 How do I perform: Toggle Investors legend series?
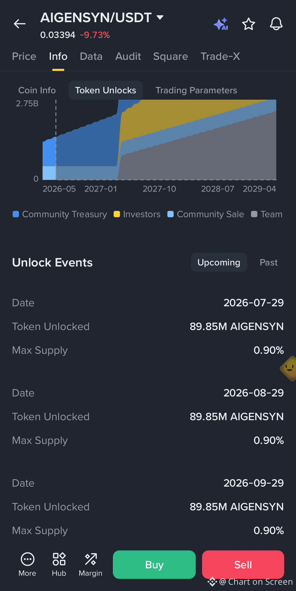[137, 214]
